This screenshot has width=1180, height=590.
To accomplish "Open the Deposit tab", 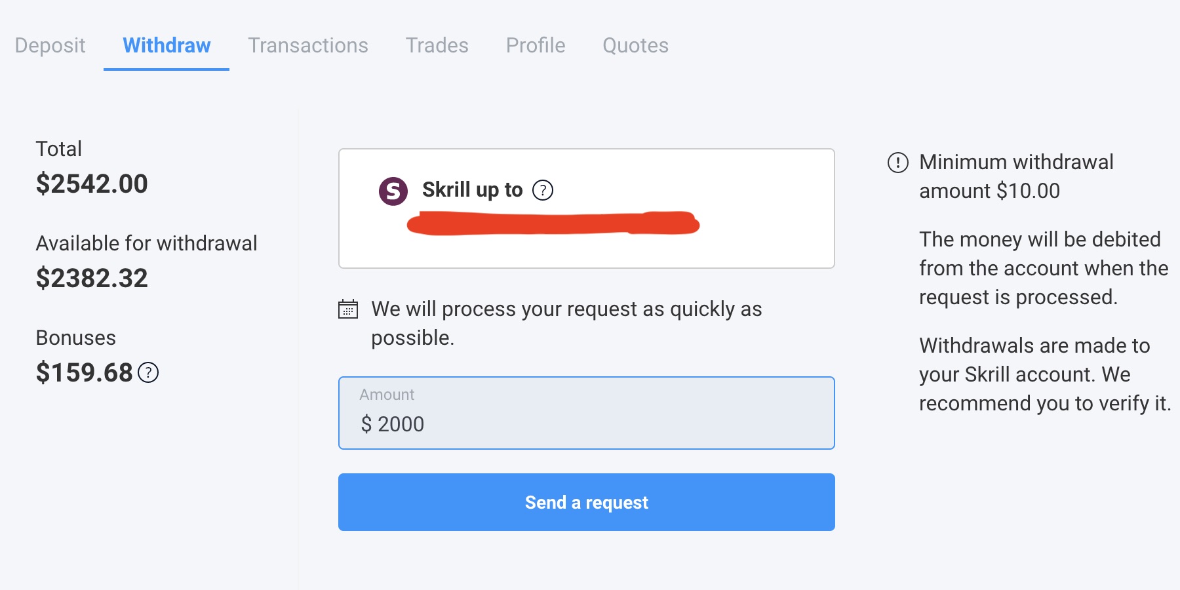I will coord(50,45).
